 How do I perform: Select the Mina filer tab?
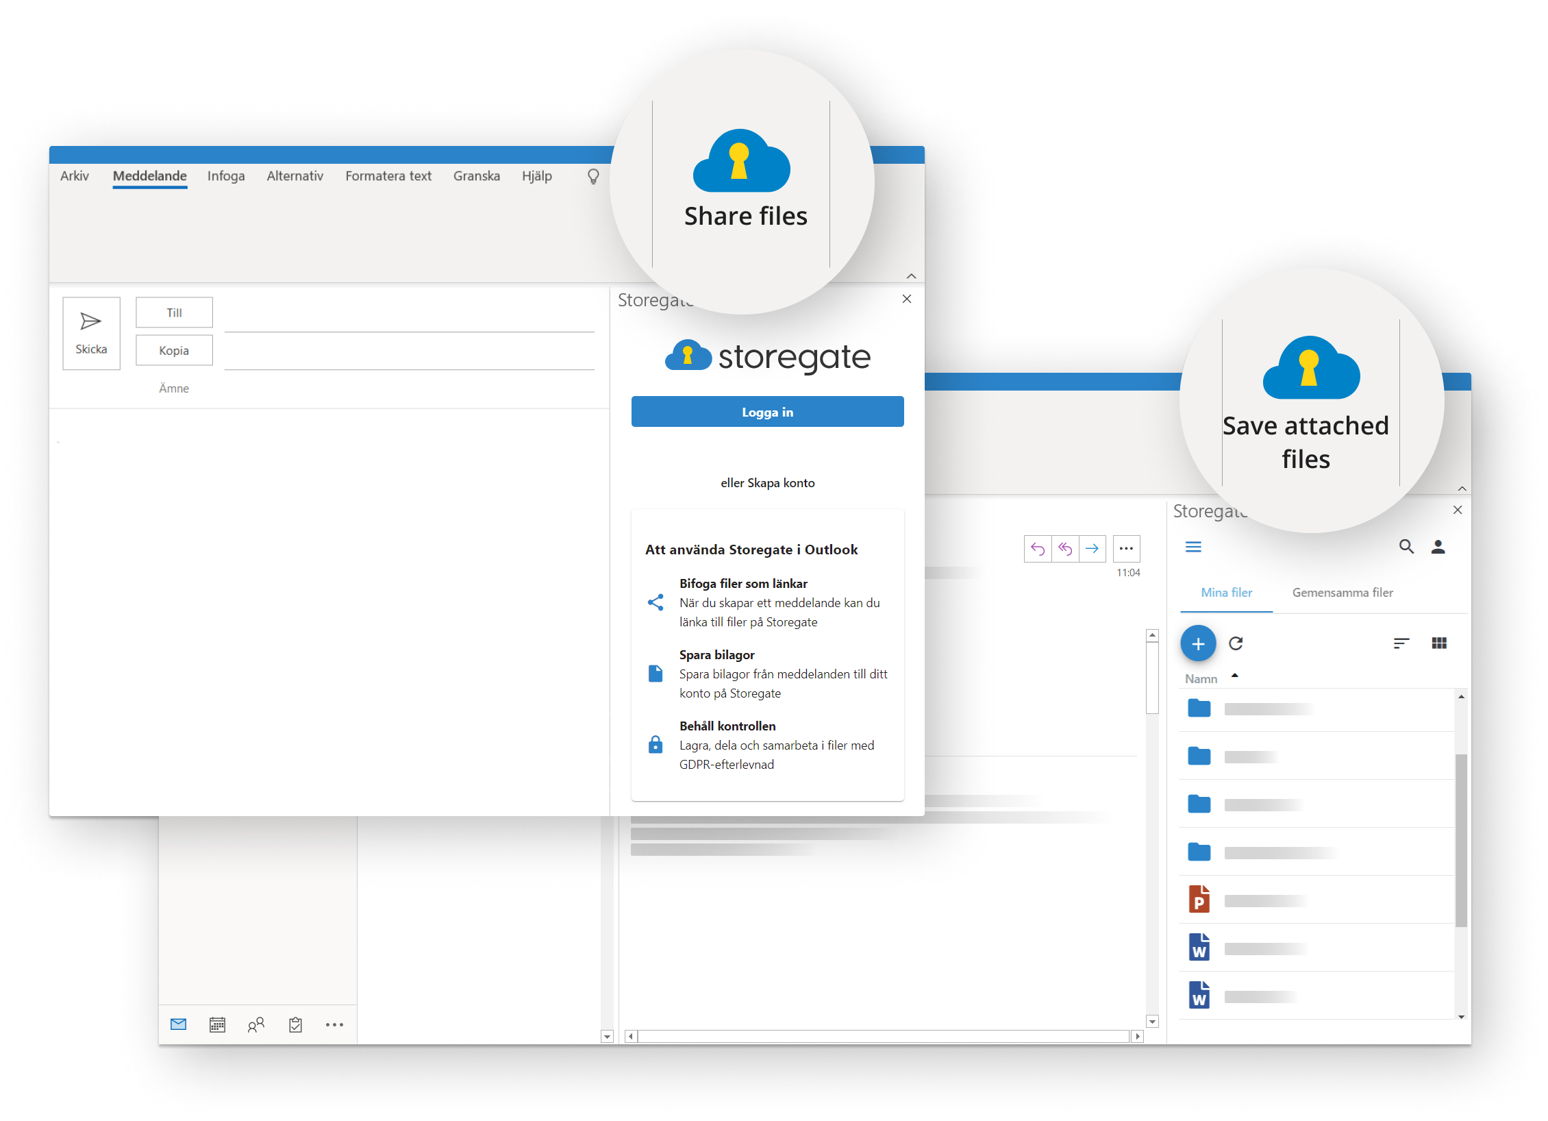(x=1226, y=593)
